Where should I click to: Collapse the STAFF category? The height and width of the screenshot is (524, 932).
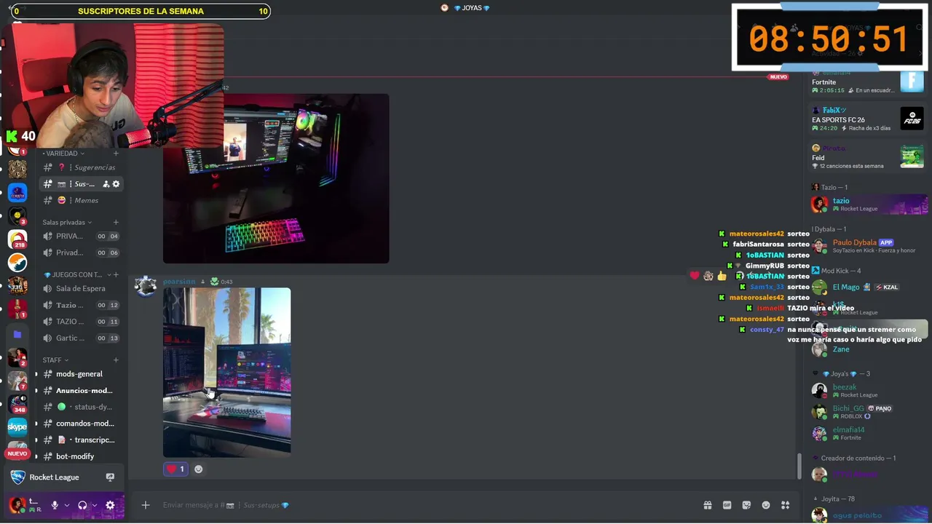[x=55, y=360]
